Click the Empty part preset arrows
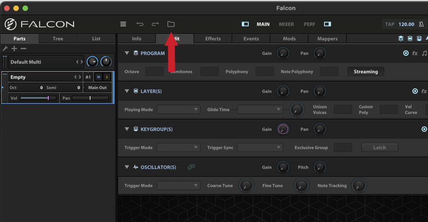428x222 pixels. coord(78,77)
